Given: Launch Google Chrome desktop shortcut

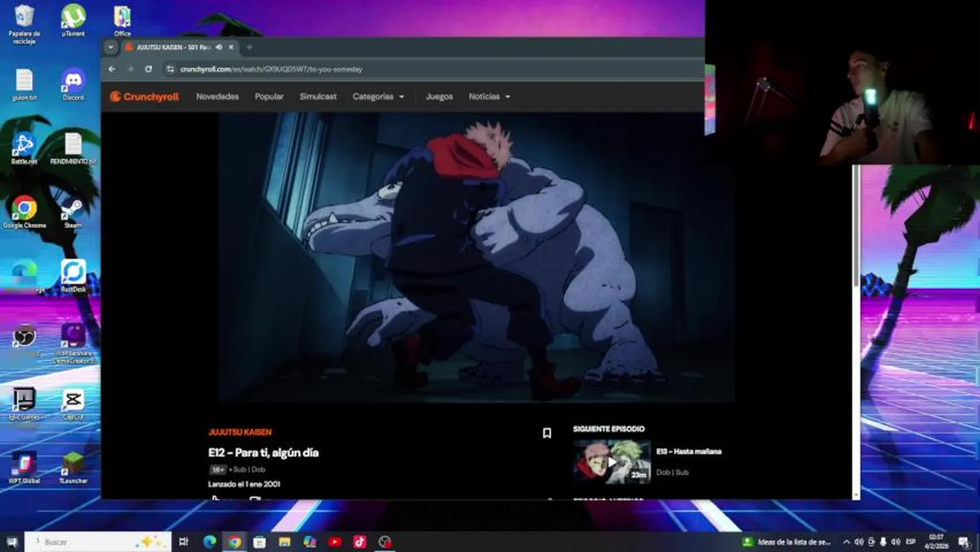Looking at the screenshot, I should point(25,212).
